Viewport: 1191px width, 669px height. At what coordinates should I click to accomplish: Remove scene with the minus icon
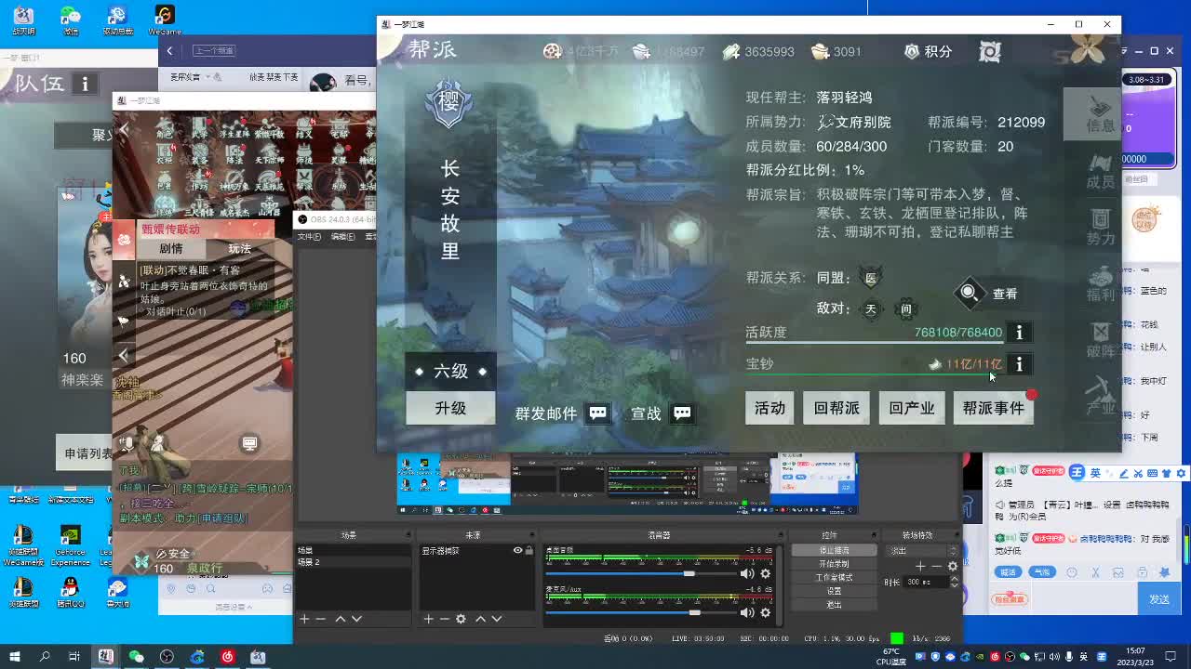pyautogui.click(x=321, y=619)
